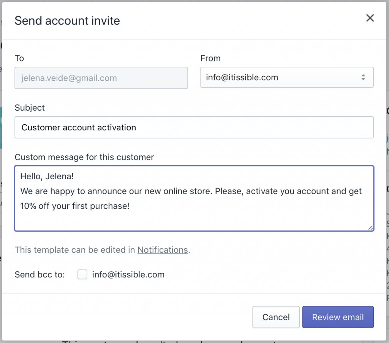Place cursor in the custom message box
Image resolution: width=389 pixels, height=343 pixels.
[194, 198]
